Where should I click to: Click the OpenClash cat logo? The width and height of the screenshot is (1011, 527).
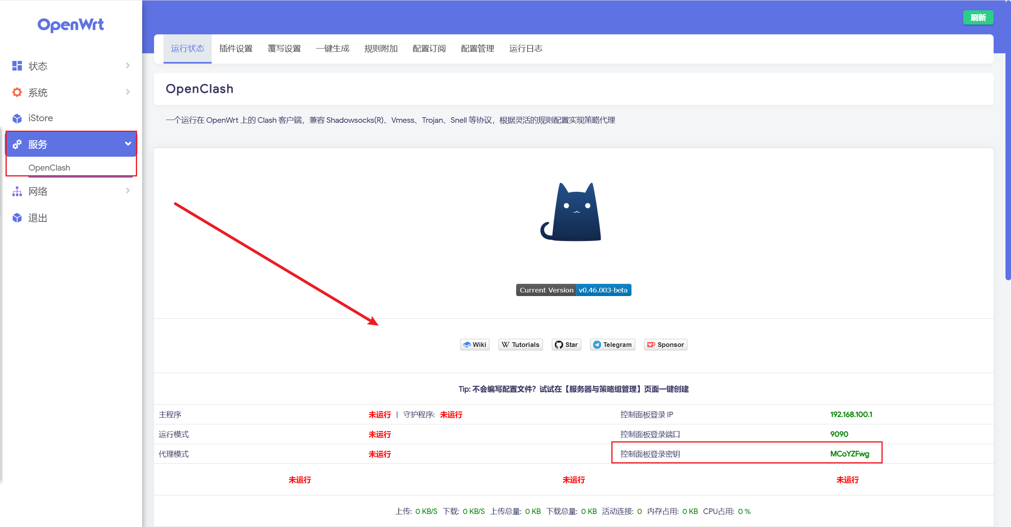(x=571, y=212)
